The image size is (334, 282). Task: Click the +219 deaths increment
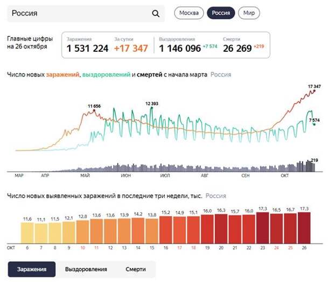tap(259, 46)
